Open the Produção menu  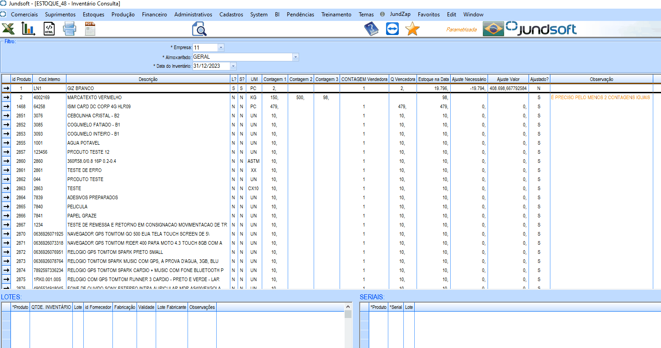pyautogui.click(x=123, y=14)
